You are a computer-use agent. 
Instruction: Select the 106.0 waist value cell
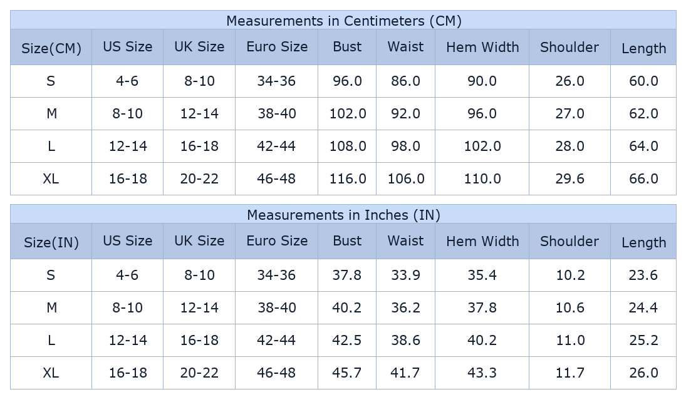coord(405,178)
